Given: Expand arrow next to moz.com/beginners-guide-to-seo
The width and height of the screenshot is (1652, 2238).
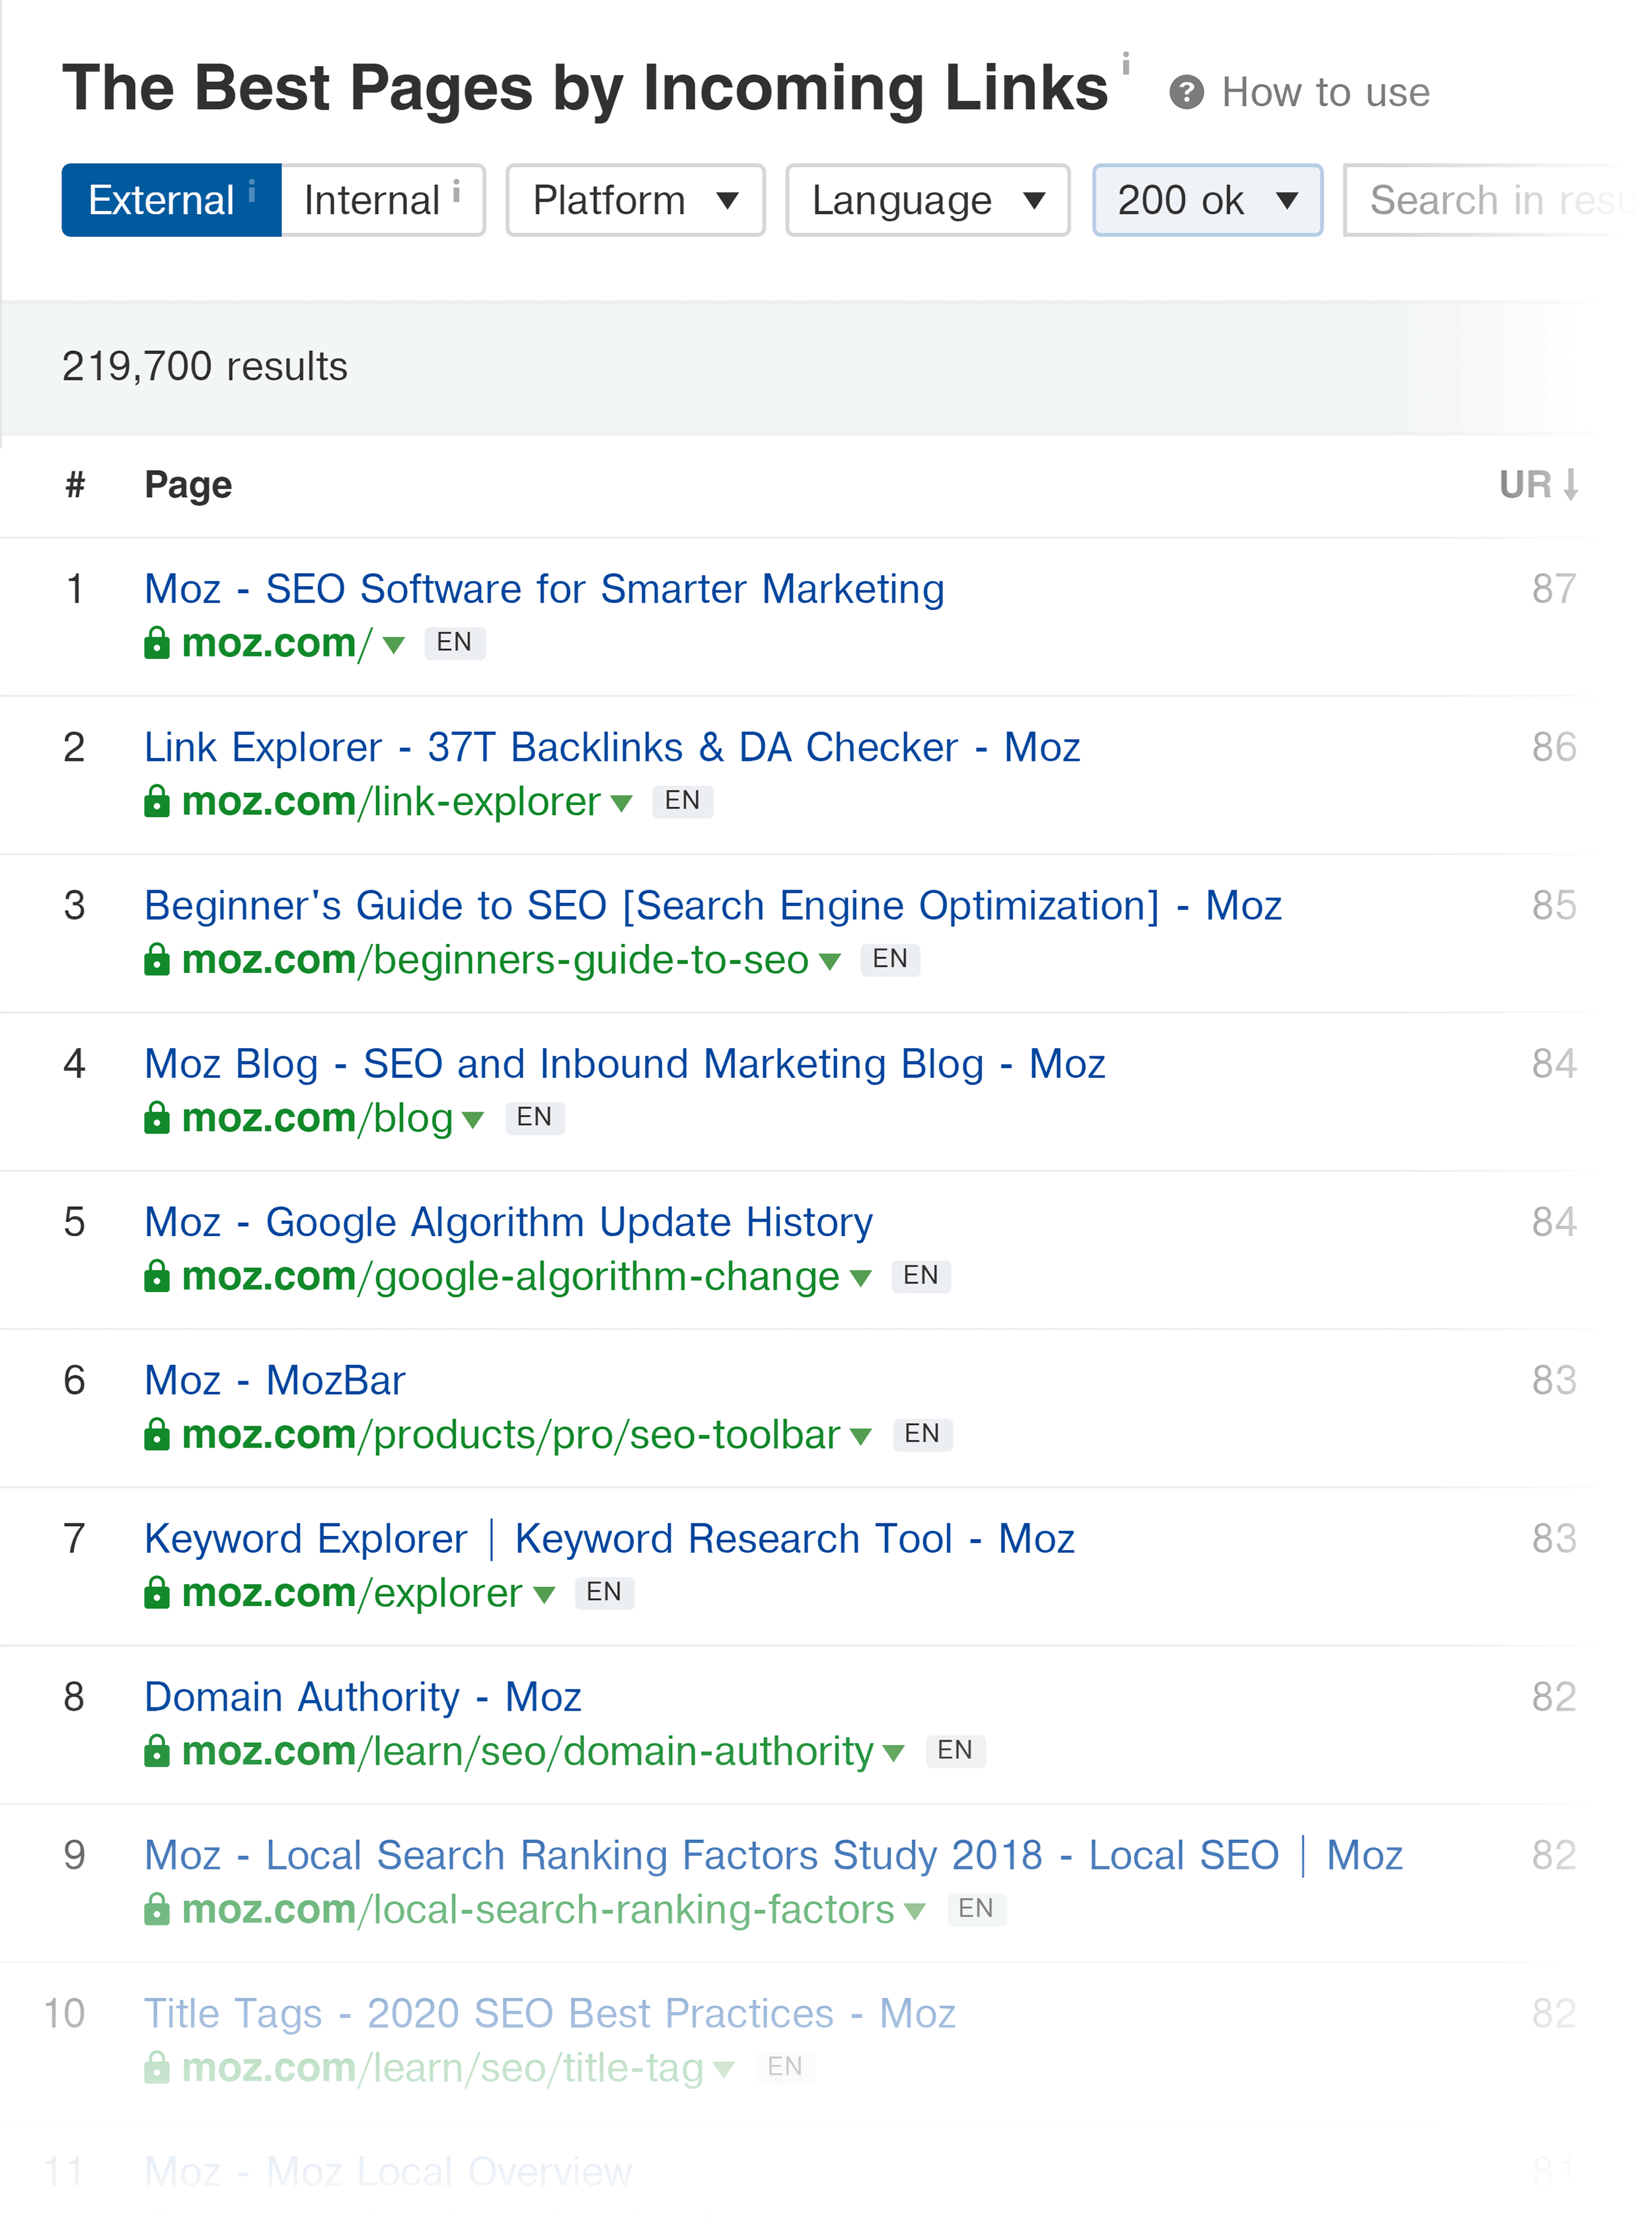Looking at the screenshot, I should point(829,962).
